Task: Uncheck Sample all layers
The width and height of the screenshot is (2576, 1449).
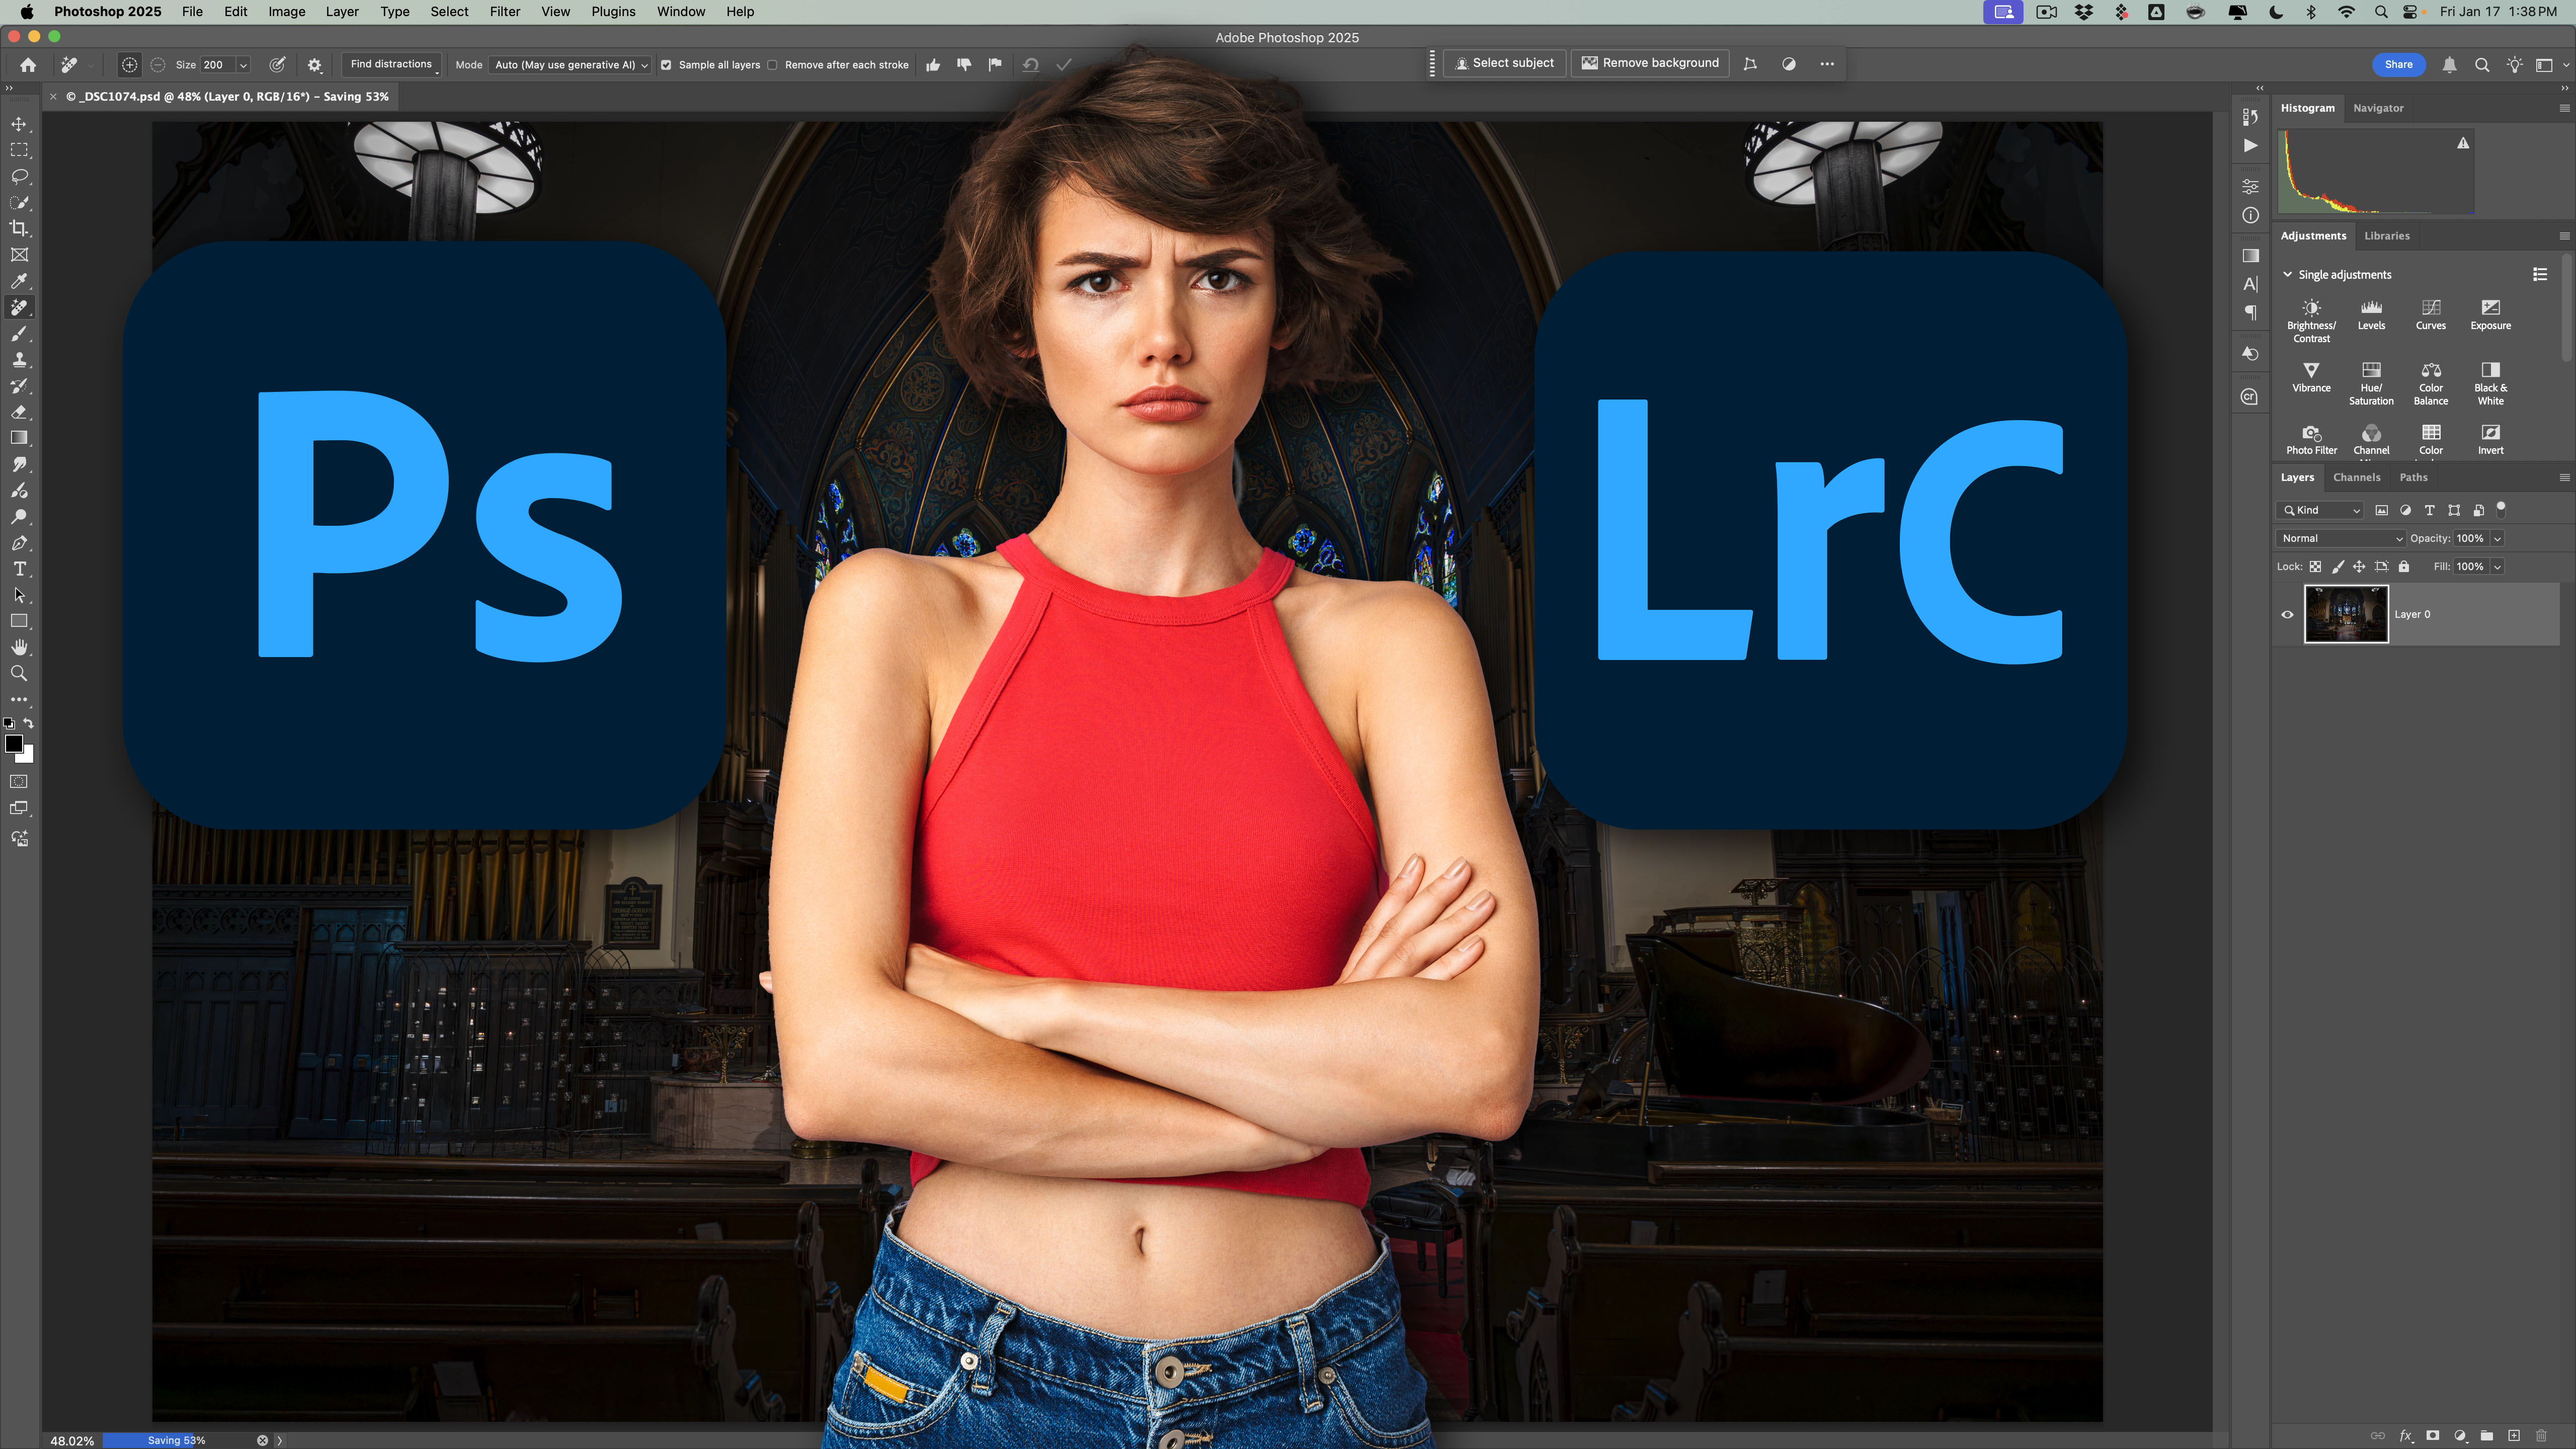Action: coord(666,65)
